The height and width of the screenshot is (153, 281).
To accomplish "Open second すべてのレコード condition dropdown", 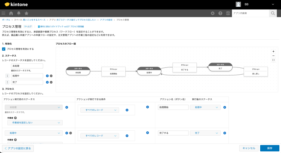I will [x=100, y=136].
